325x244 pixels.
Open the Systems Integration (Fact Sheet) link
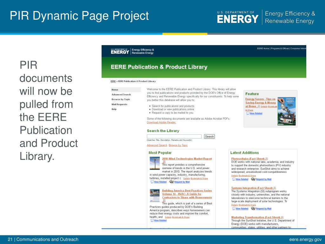(x=252, y=188)
